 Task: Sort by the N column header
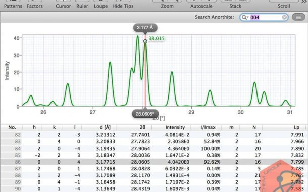254,127
